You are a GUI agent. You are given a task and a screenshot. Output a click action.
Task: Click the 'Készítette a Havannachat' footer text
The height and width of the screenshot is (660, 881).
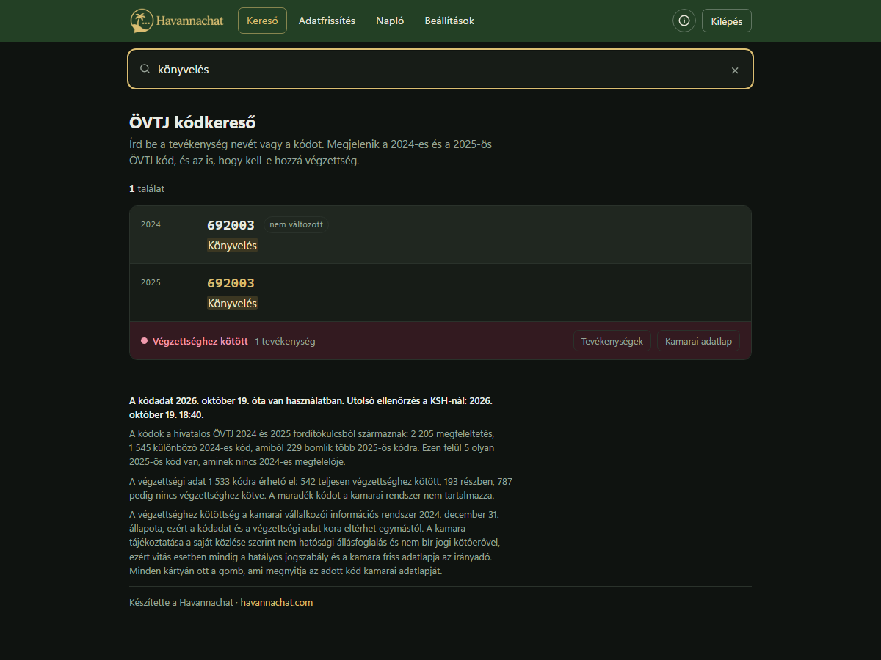click(182, 603)
